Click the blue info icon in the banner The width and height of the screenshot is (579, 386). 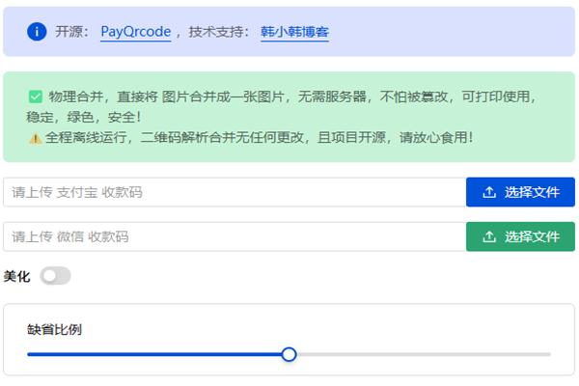point(37,32)
